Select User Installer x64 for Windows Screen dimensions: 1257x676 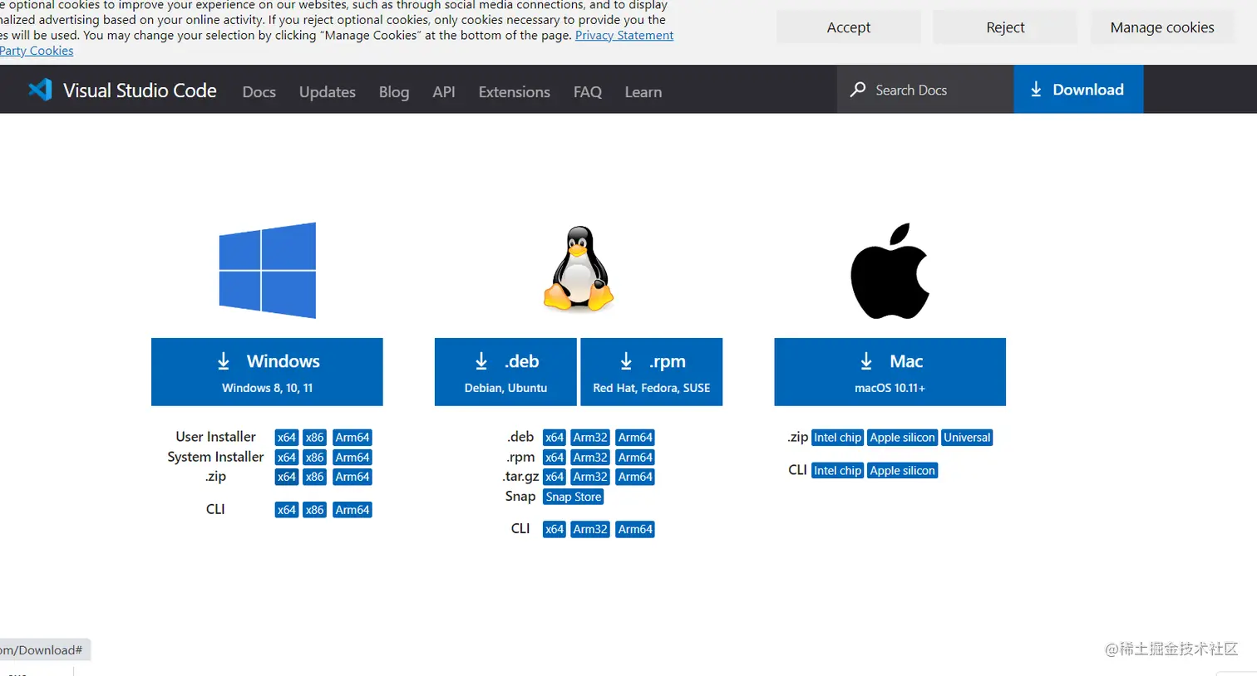[x=287, y=438]
